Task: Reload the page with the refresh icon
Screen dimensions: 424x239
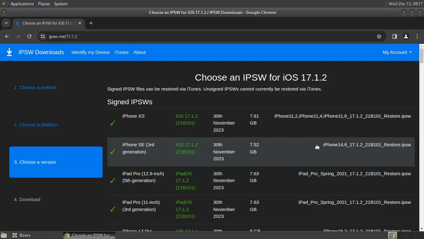Action: [x=29, y=36]
